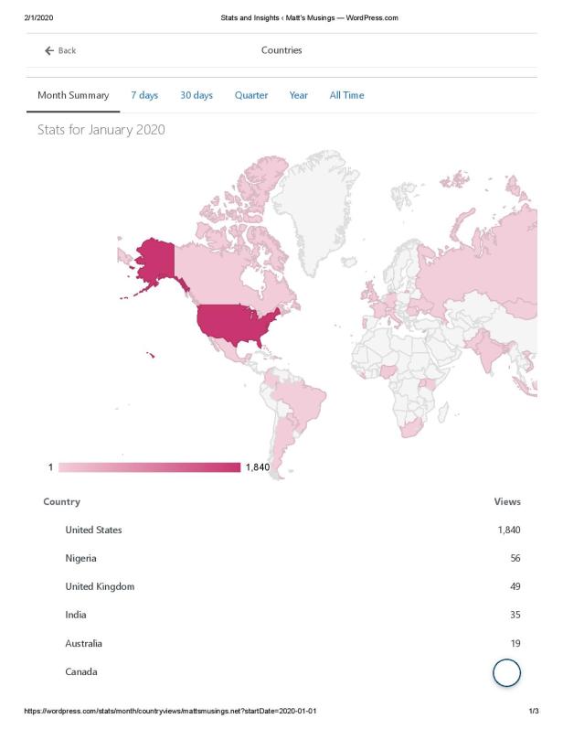Select Alaska on the map
The image size is (563, 729).
pos(151,259)
